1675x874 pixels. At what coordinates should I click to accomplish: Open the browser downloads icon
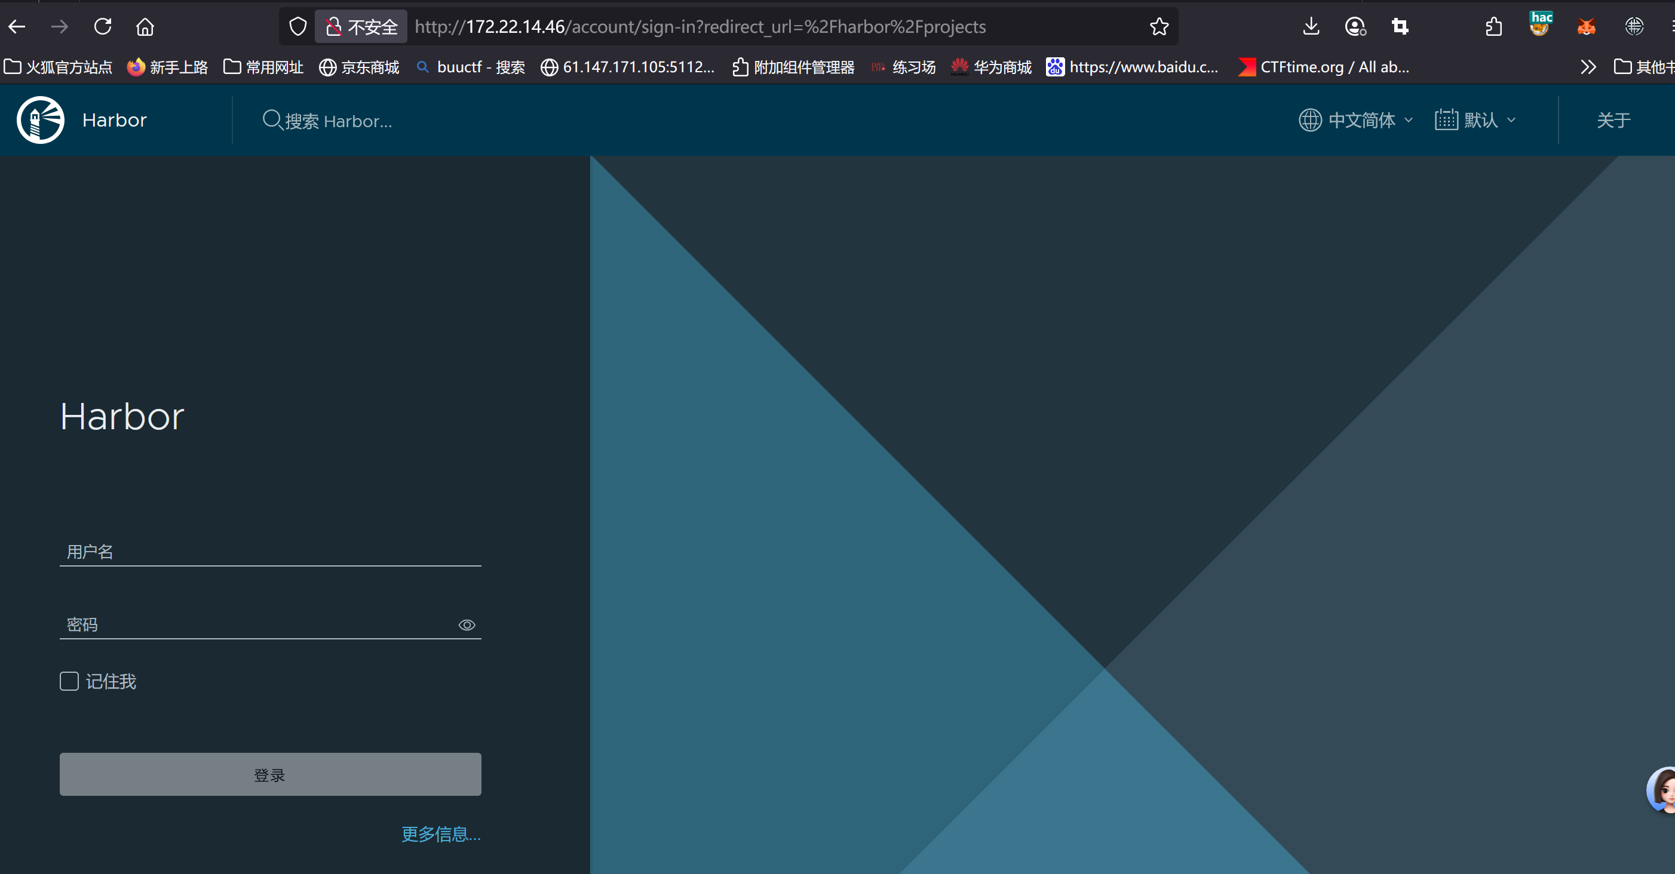(1311, 27)
